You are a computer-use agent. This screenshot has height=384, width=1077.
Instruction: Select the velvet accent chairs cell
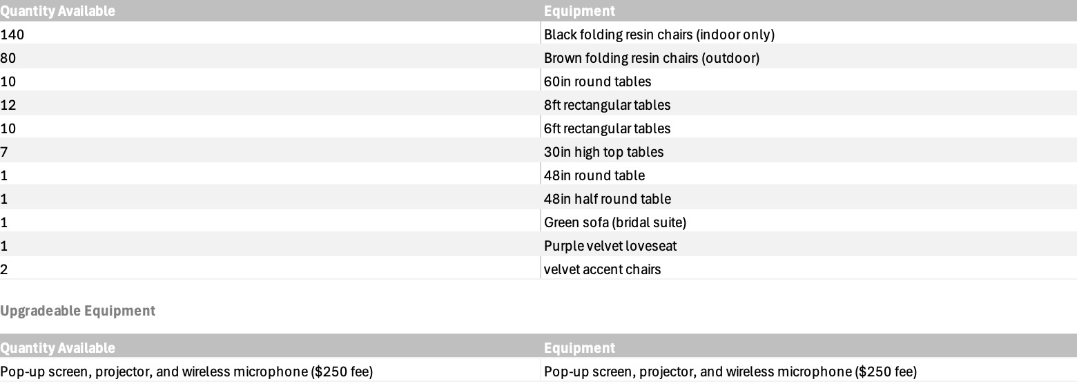coord(602,269)
